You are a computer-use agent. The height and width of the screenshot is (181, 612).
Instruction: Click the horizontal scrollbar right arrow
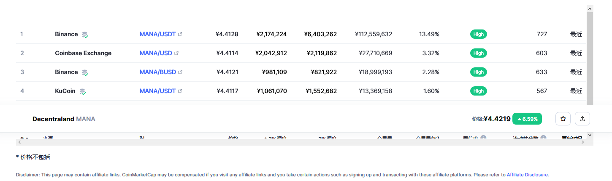583,142
